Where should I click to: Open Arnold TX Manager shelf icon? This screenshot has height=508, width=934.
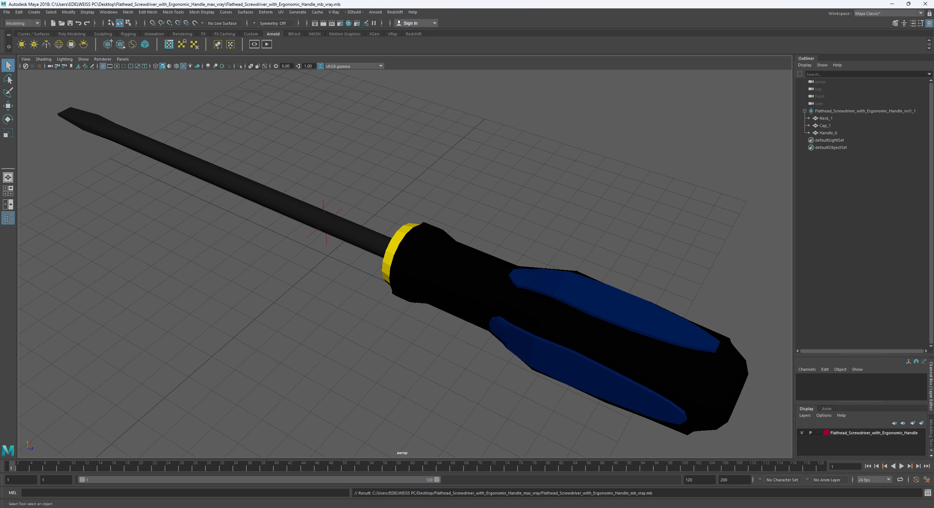click(x=169, y=45)
